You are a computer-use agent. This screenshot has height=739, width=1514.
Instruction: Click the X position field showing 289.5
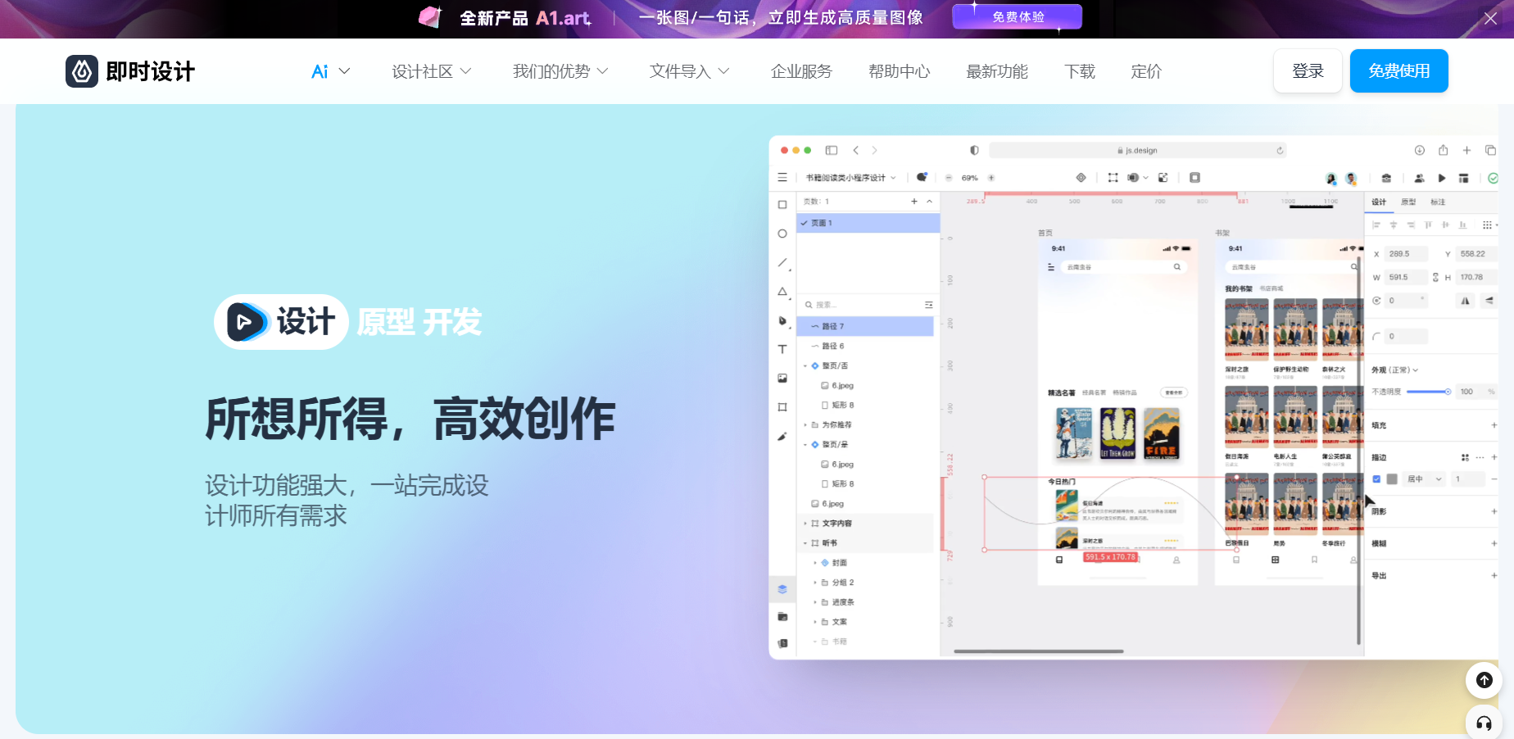pos(1406,254)
